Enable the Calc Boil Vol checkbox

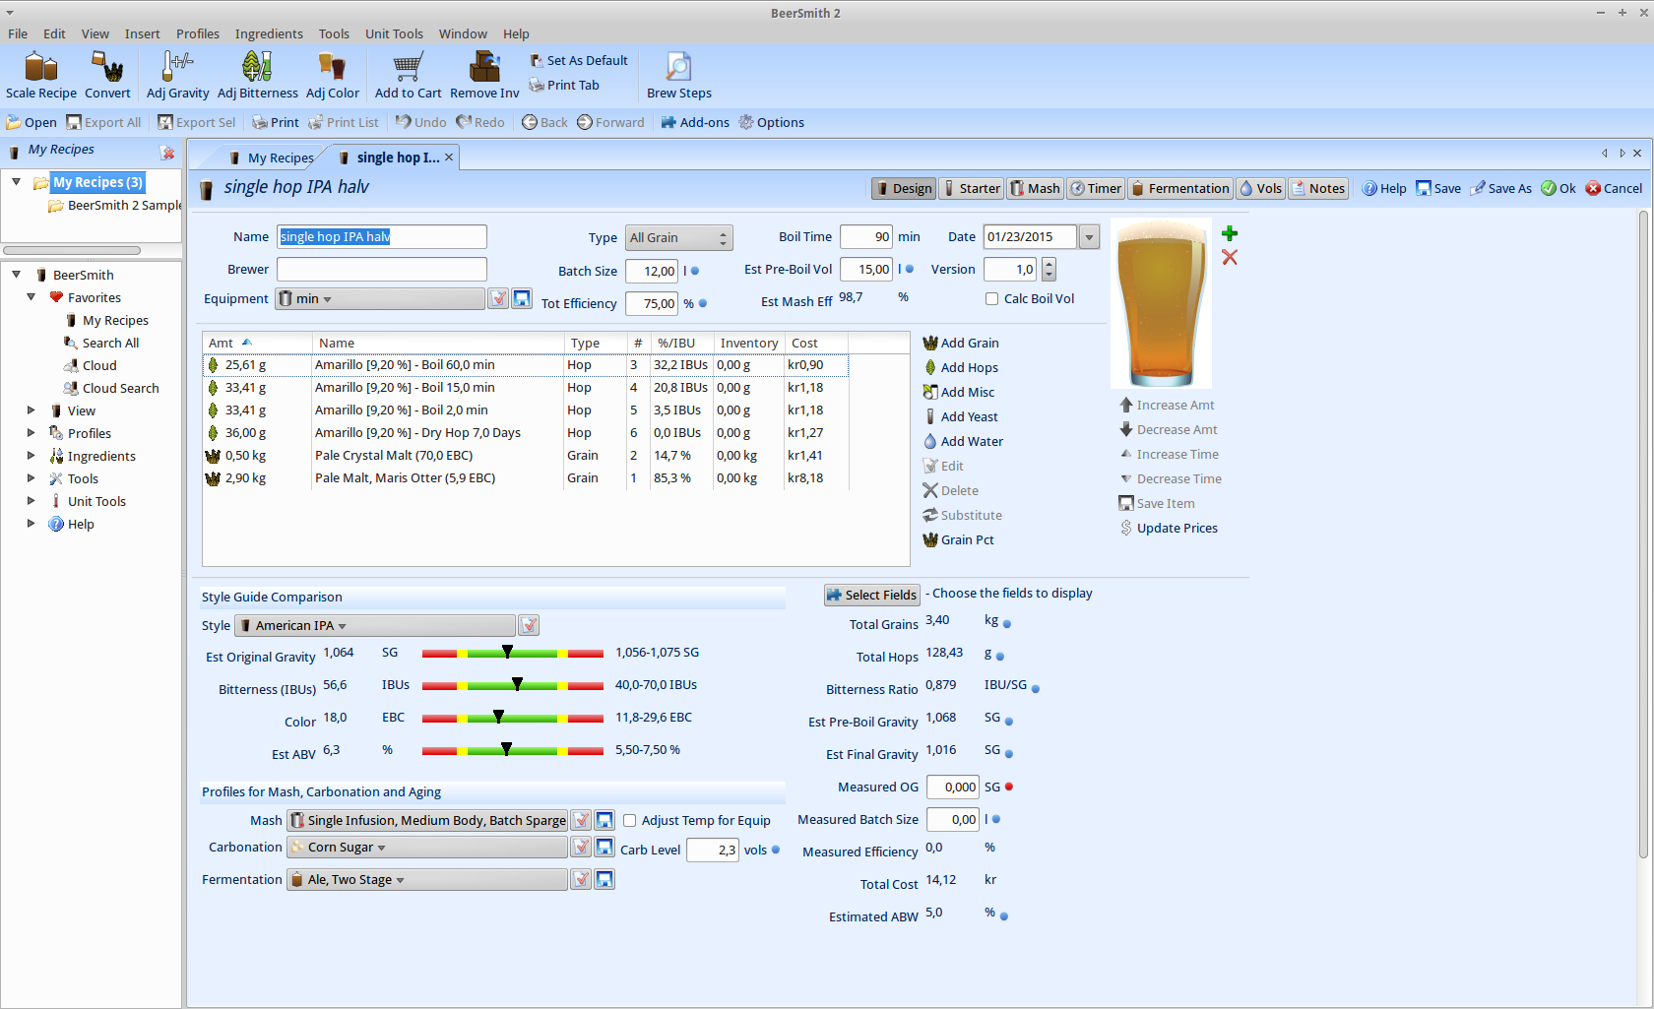[x=991, y=298]
